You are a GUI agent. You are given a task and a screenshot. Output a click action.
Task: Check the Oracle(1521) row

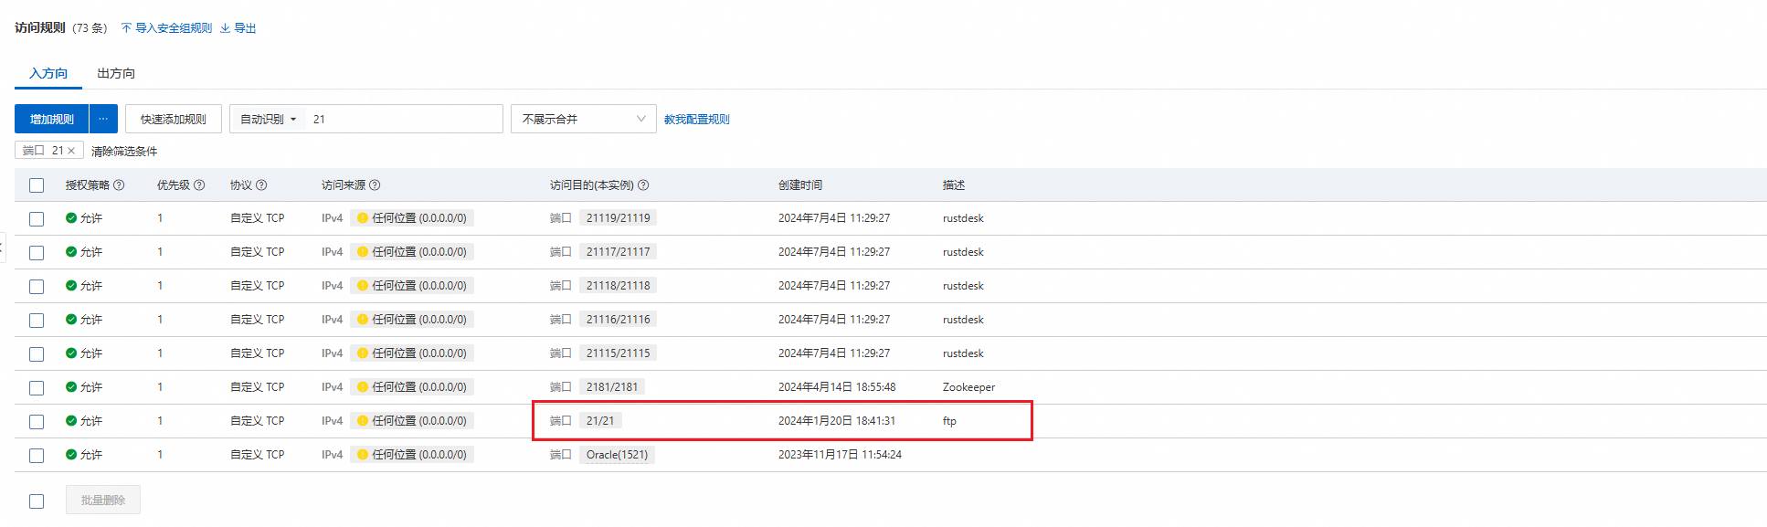coord(37,456)
